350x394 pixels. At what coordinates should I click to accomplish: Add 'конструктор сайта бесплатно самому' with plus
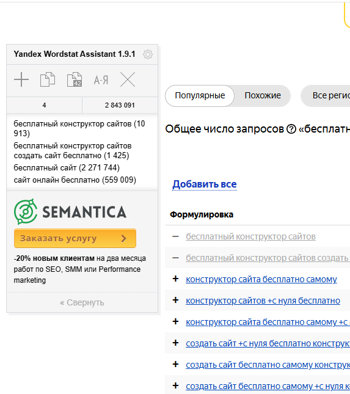[176, 279]
